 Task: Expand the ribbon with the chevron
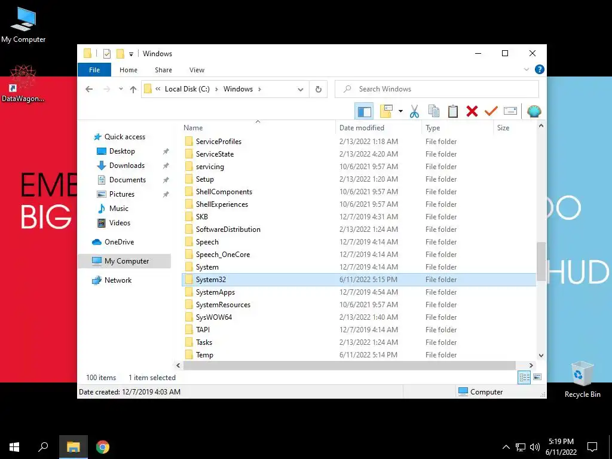pyautogui.click(x=526, y=69)
